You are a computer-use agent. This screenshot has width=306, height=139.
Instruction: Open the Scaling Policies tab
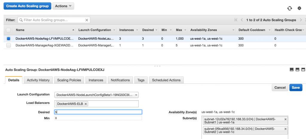click(69, 80)
